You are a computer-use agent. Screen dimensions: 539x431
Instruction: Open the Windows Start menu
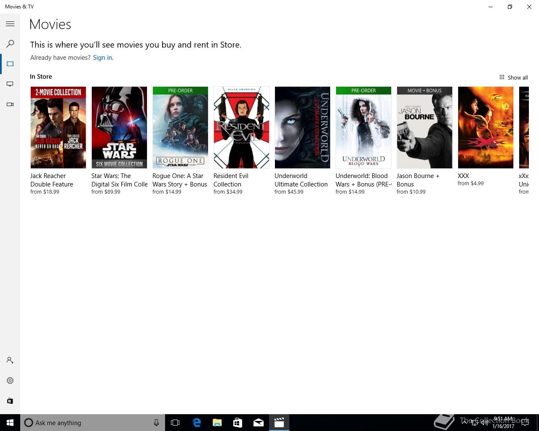point(10,423)
